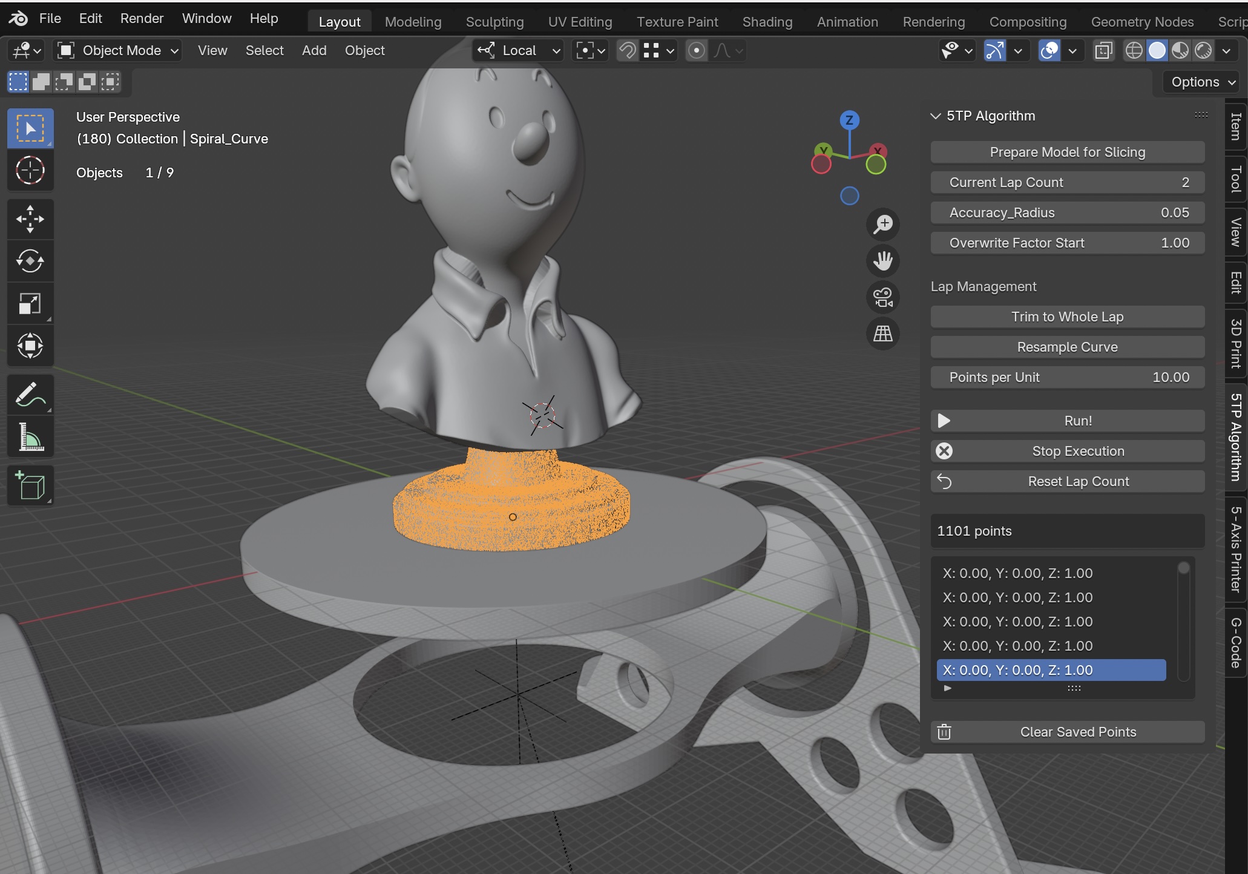Click the Clear Saved Points button
This screenshot has width=1248, height=874.
click(1068, 732)
